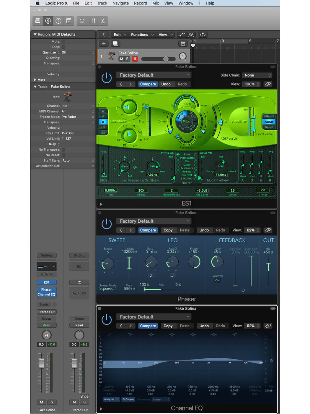This screenshot has width=310, height=414.
Task: Enable the Region Mute checkbox
Action: pos(63,42)
